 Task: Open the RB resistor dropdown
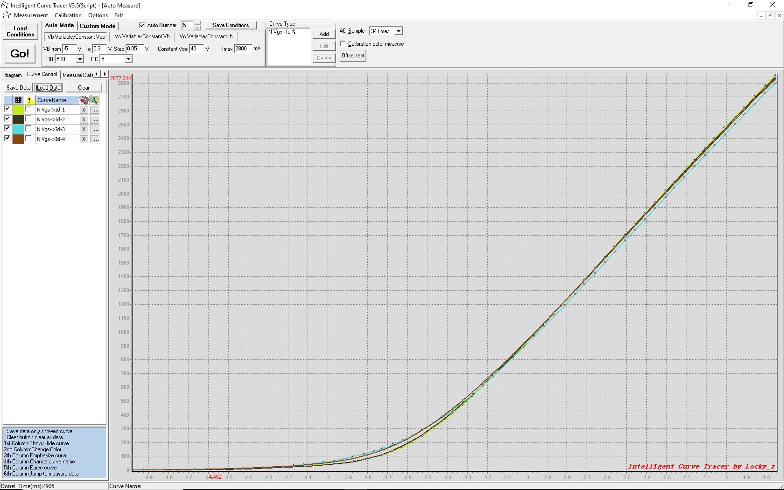coord(80,59)
